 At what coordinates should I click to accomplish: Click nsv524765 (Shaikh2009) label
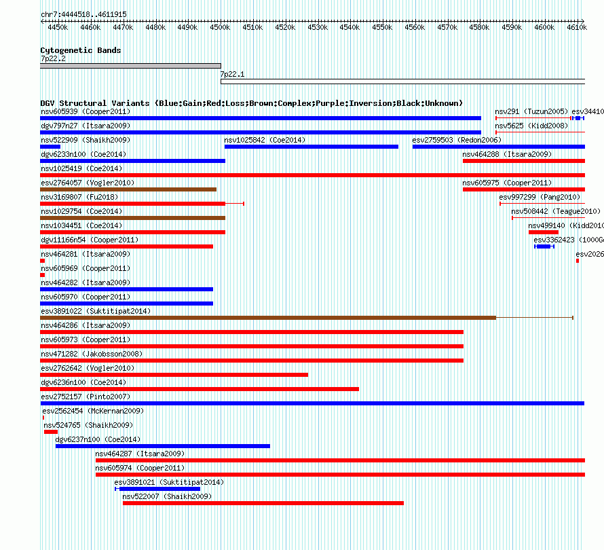point(88,426)
